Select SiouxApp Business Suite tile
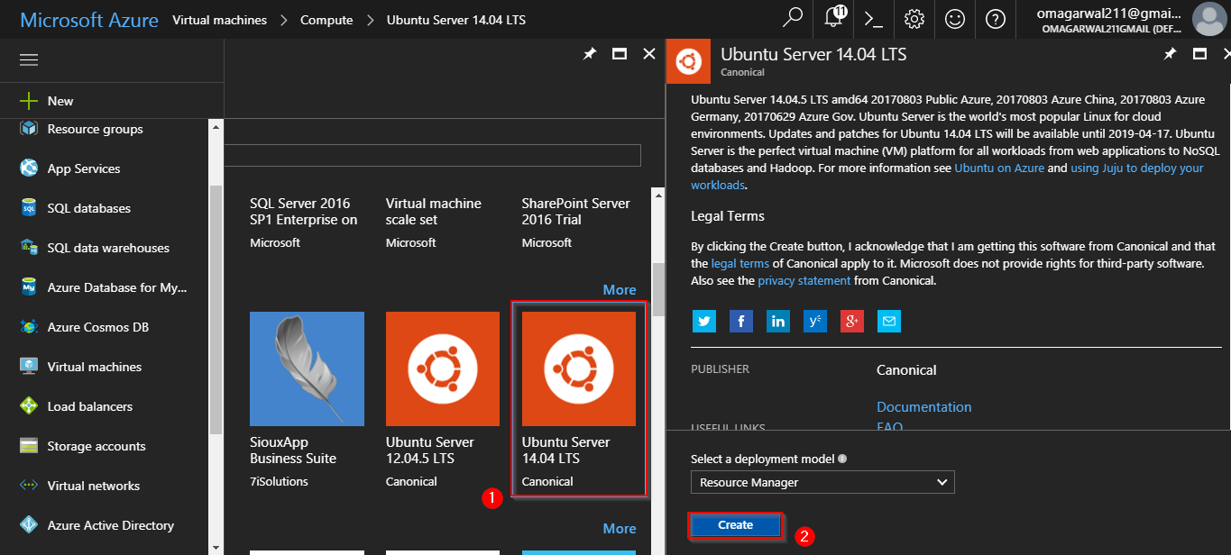The height and width of the screenshot is (555, 1231). coord(307,399)
